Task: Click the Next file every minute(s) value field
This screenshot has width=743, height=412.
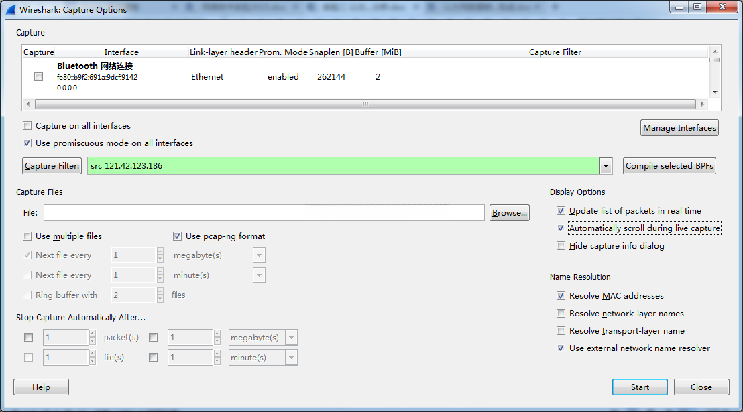Action: click(133, 275)
